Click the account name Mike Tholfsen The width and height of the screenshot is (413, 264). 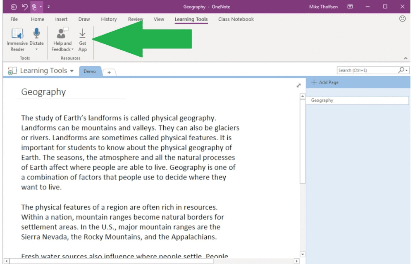[x=323, y=7]
